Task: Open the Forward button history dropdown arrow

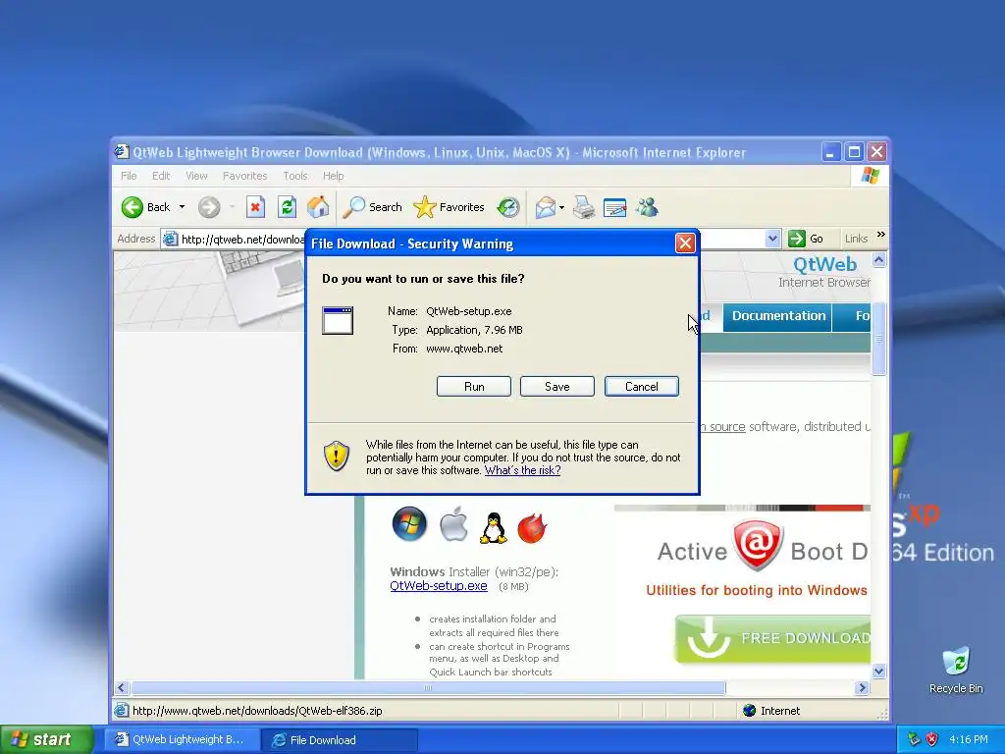Action: (232, 207)
